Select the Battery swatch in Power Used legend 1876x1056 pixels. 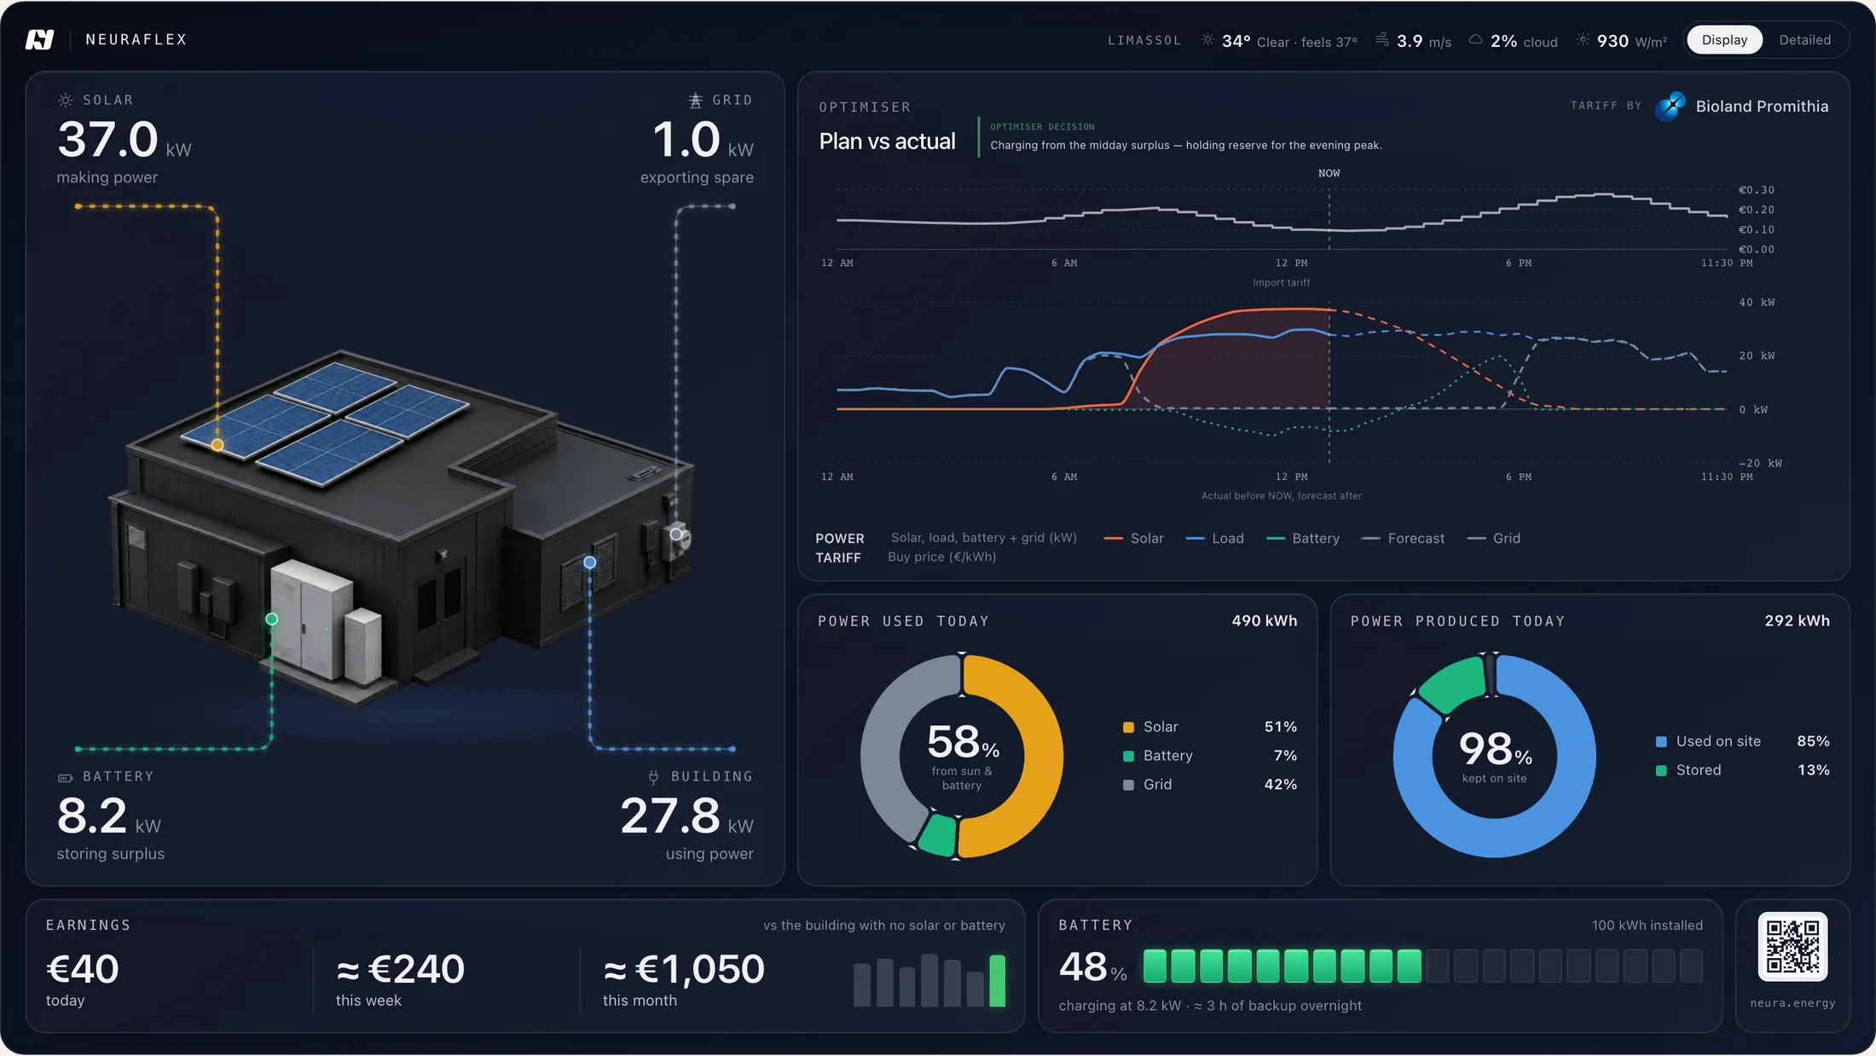point(1128,756)
